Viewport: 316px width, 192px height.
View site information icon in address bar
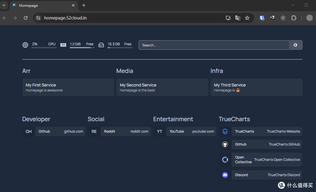pos(38,18)
